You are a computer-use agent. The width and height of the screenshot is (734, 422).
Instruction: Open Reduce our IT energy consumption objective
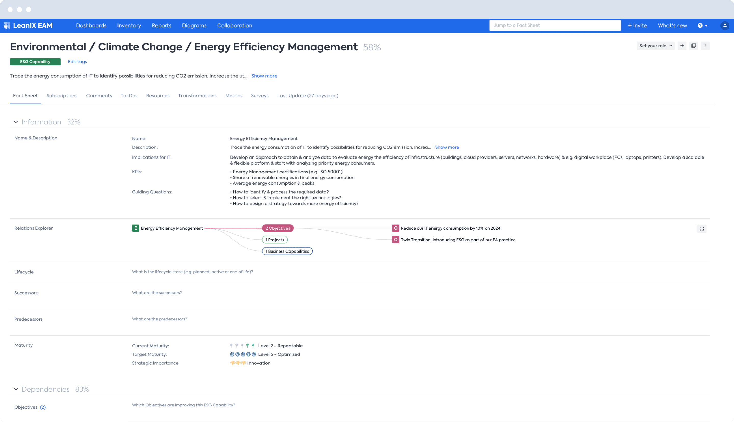[x=451, y=228]
